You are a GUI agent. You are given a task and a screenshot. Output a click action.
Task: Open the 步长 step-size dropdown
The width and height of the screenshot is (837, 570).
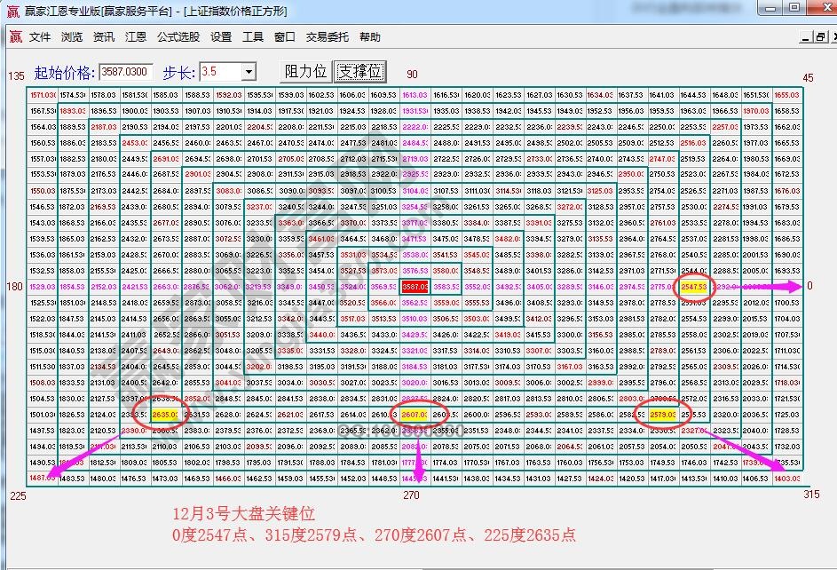pos(249,72)
